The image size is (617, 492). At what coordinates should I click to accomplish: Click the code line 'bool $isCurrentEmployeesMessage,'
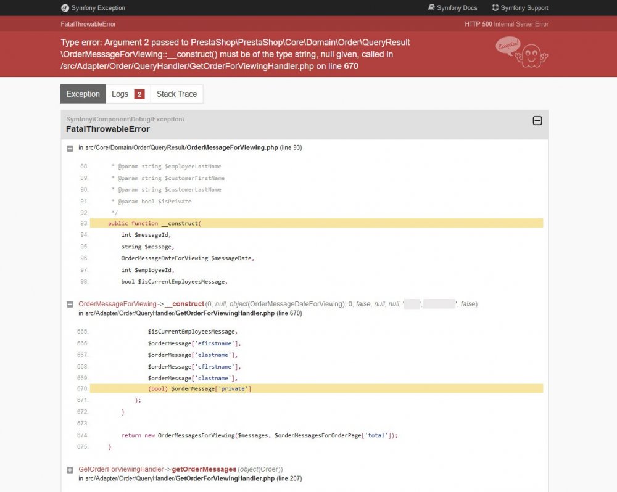[x=175, y=282]
